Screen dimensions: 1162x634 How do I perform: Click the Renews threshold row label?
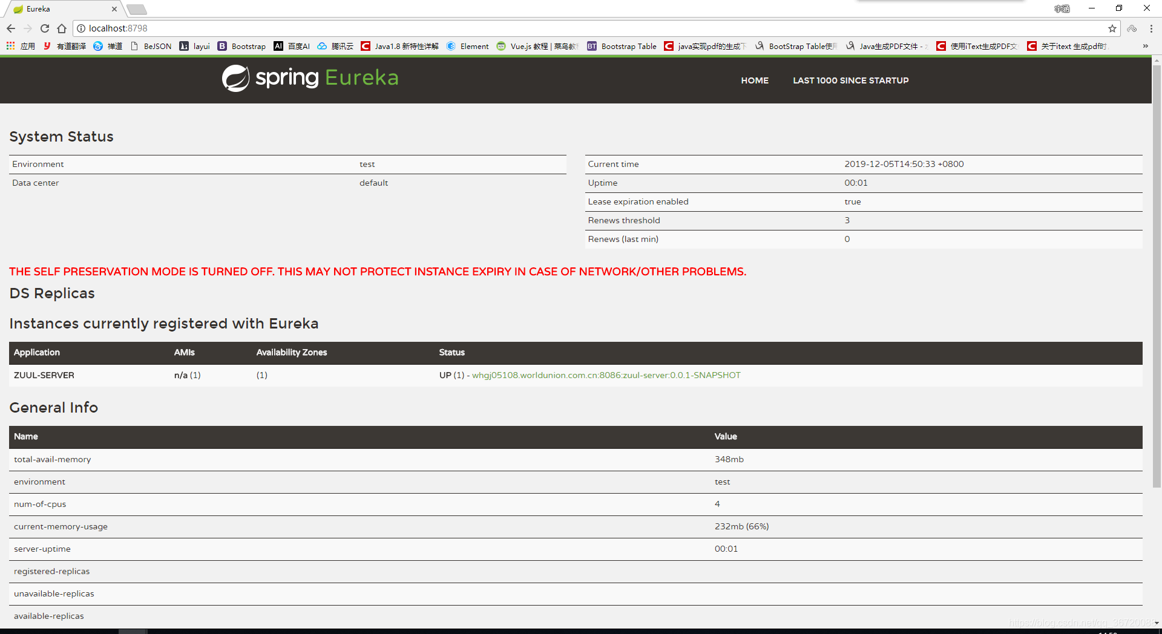(624, 220)
